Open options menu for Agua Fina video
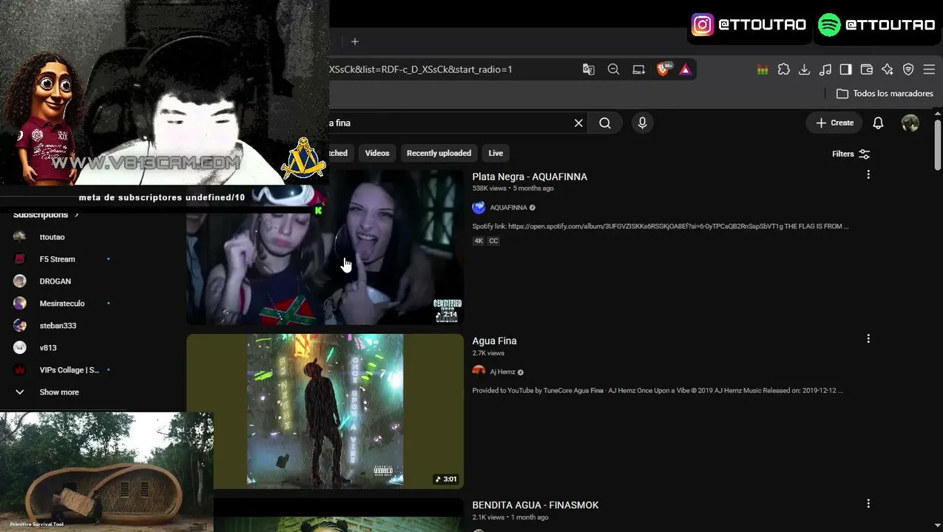The width and height of the screenshot is (943, 532). pyautogui.click(x=868, y=338)
